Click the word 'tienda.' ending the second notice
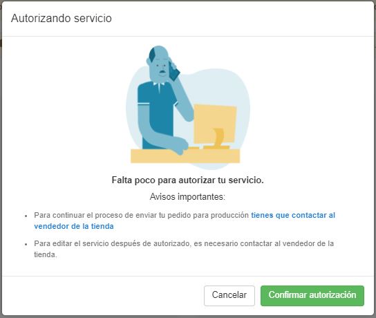Image resolution: width=376 pixels, height=318 pixels. tap(46, 254)
